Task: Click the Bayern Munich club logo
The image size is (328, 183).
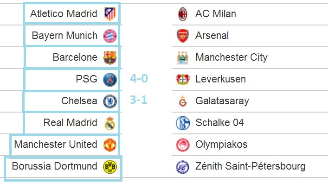Action: (110, 36)
